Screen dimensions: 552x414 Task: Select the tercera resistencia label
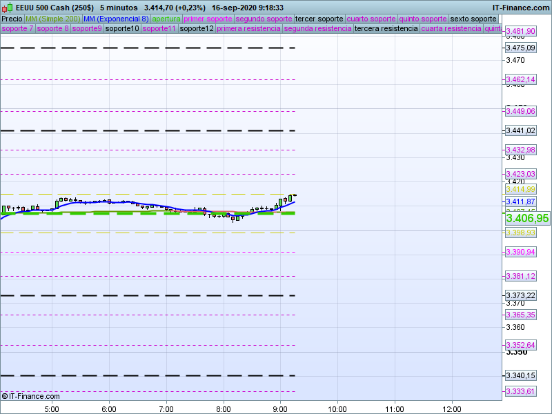(x=386, y=29)
